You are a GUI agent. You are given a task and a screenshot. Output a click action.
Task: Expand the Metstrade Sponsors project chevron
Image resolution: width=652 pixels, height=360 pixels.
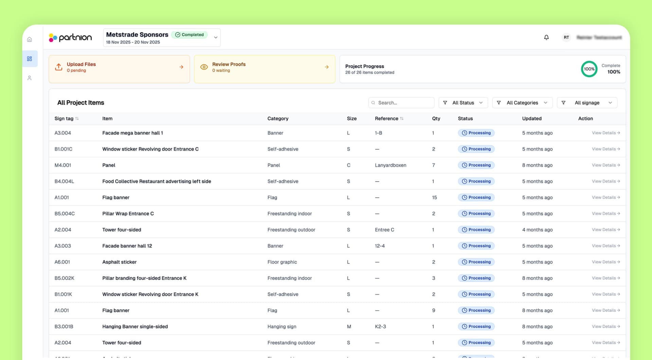tap(216, 38)
